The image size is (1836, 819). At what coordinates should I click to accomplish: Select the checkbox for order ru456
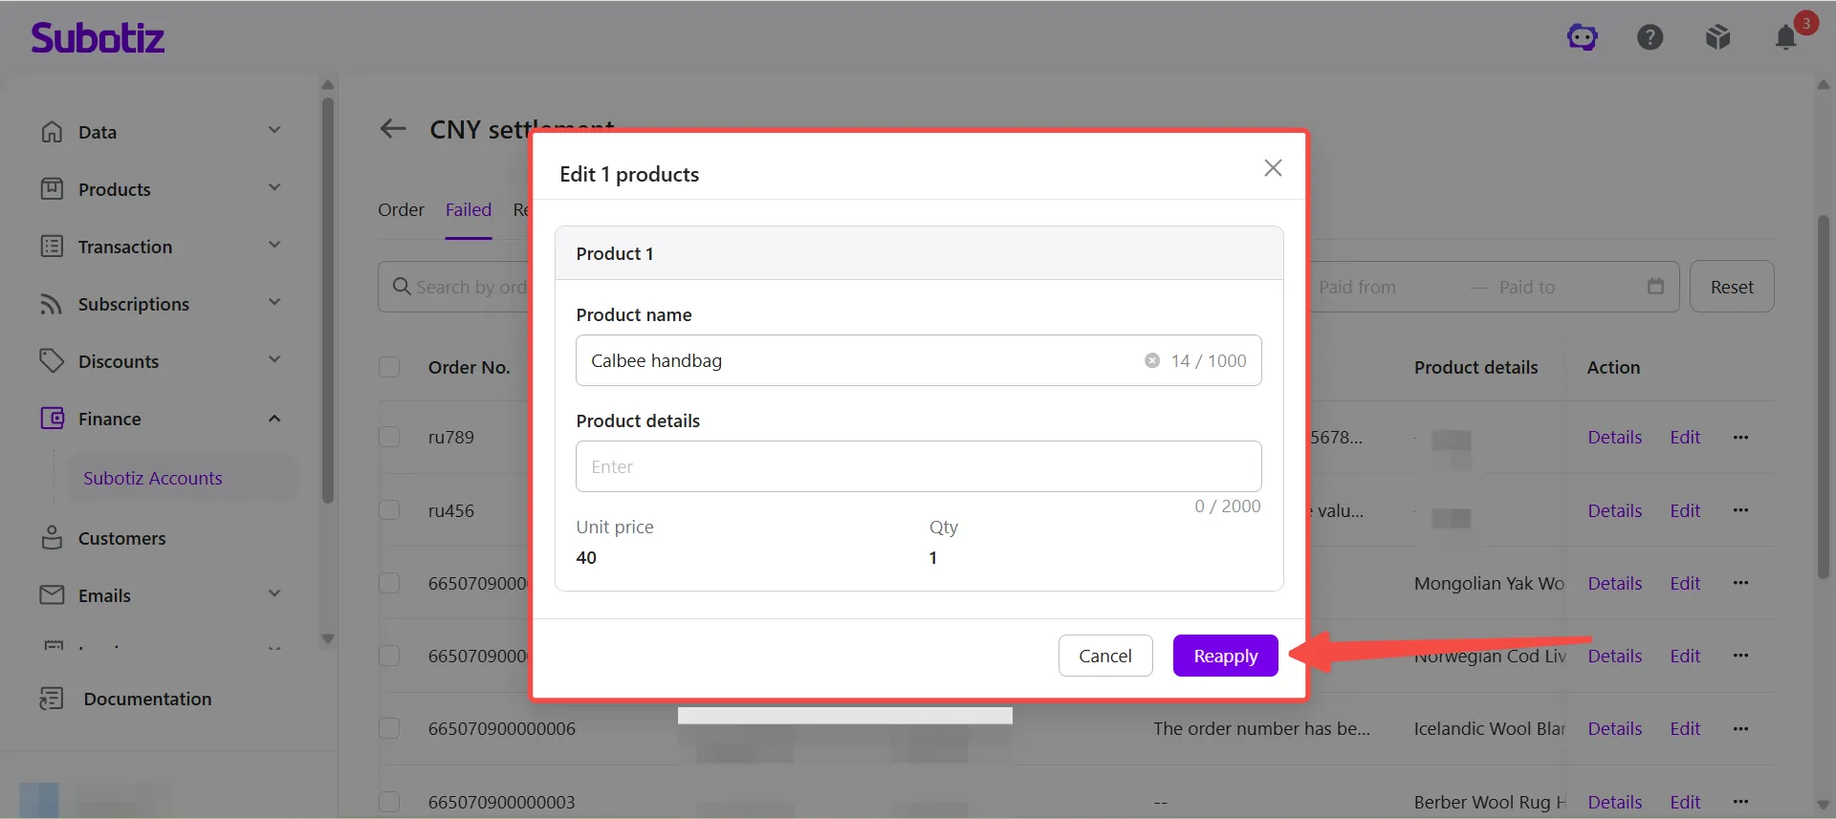tap(389, 510)
